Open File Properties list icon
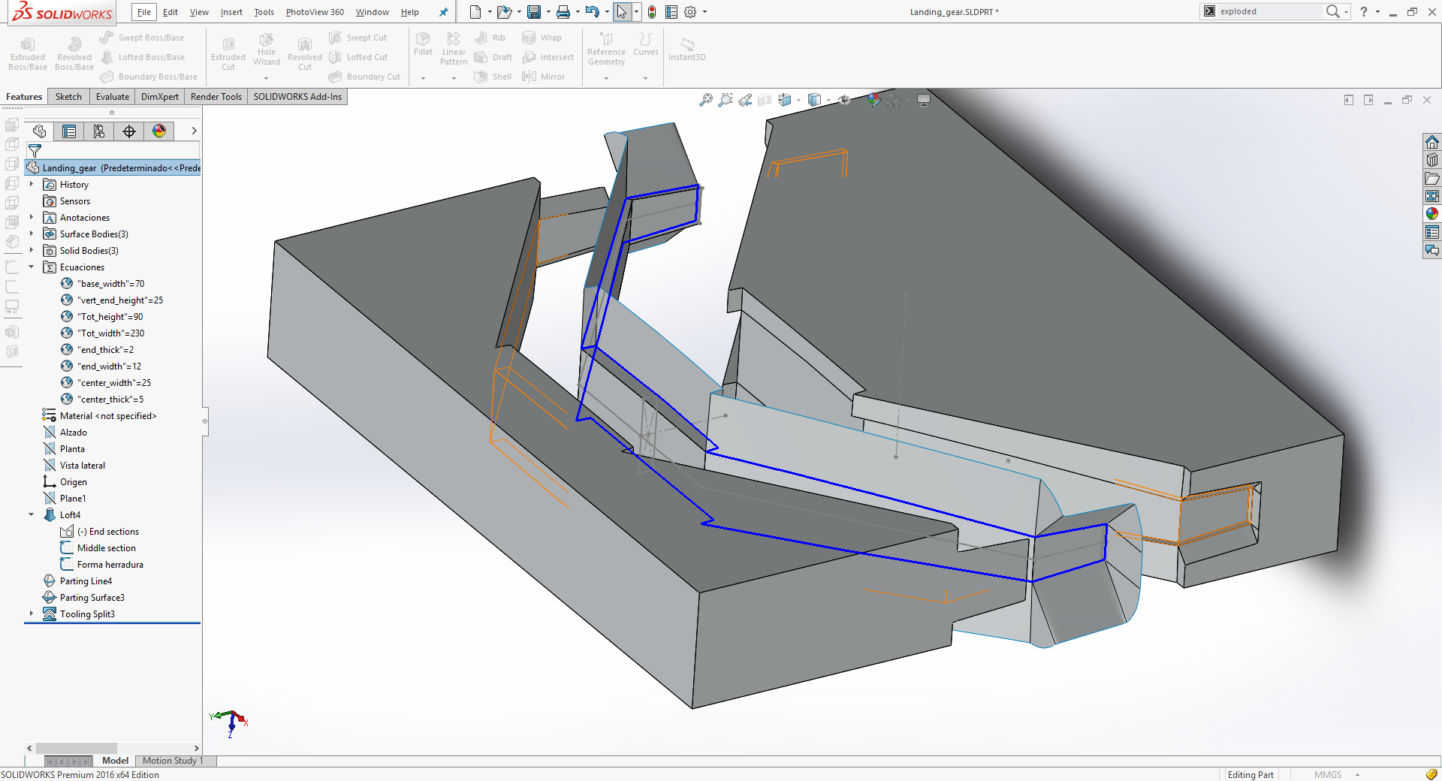 click(671, 12)
